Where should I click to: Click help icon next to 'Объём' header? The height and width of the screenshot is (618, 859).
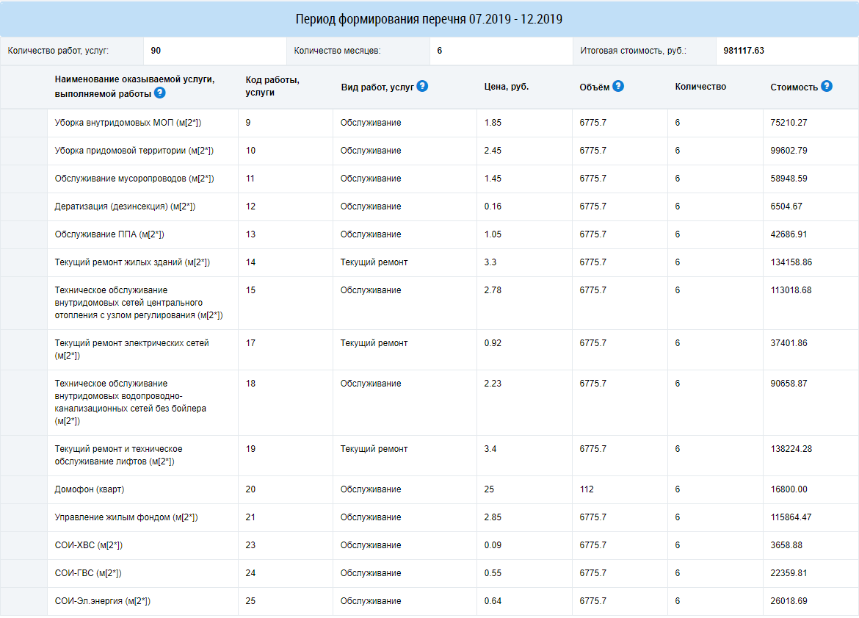coord(618,86)
